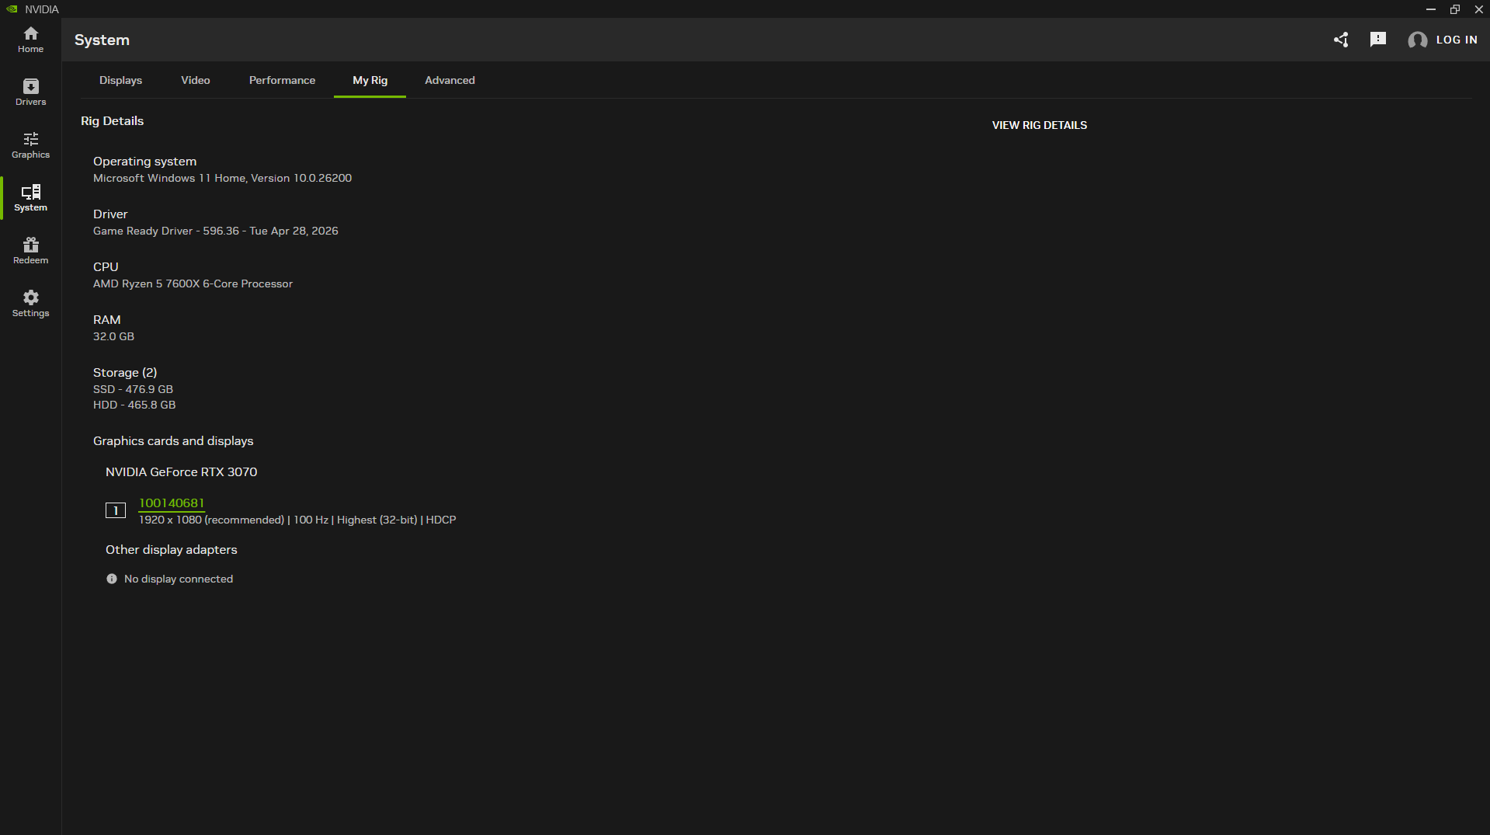Screen dimensions: 1490x835
Task: Go to Home in the sidebar
Action: [x=30, y=40]
